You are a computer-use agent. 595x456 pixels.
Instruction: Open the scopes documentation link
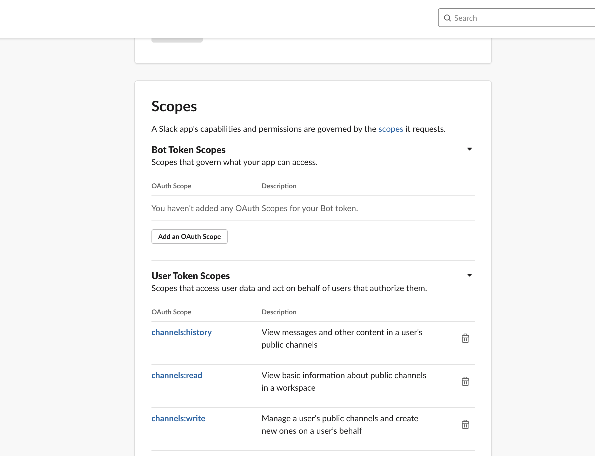[390, 129]
